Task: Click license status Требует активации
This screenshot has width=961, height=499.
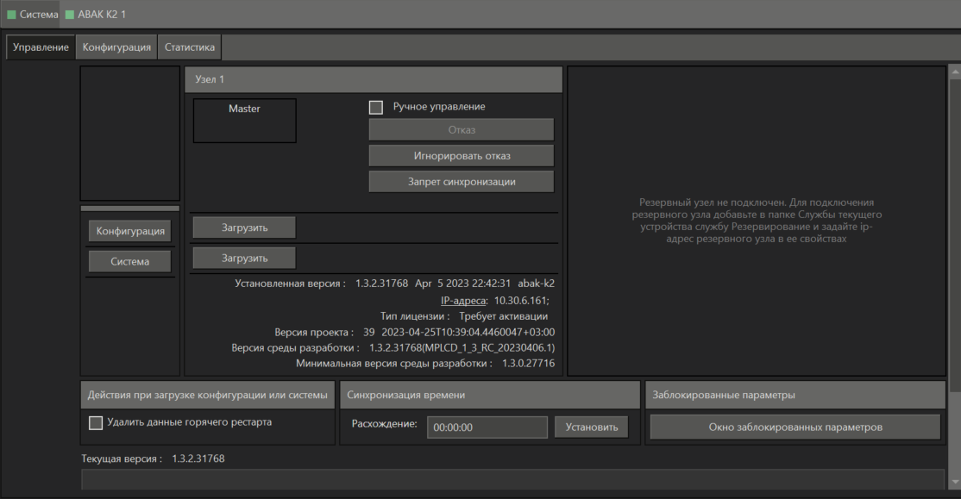Action: coord(503,316)
